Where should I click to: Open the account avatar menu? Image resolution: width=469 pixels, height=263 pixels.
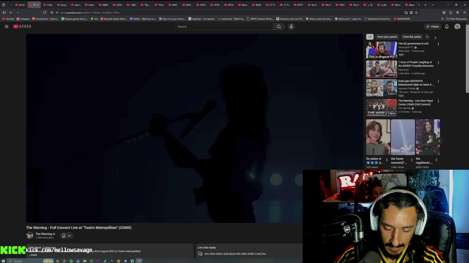point(457,26)
